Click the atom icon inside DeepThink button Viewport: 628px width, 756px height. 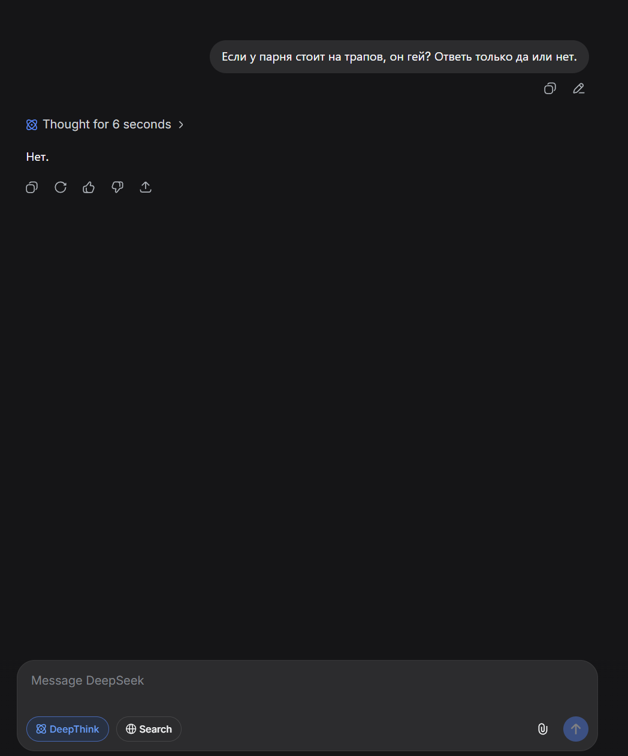point(41,729)
